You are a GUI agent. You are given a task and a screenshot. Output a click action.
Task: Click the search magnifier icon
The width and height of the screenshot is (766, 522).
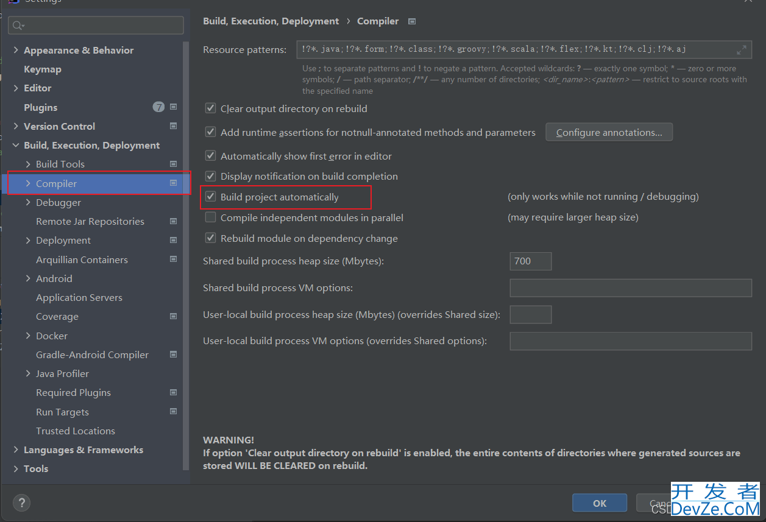[18, 26]
